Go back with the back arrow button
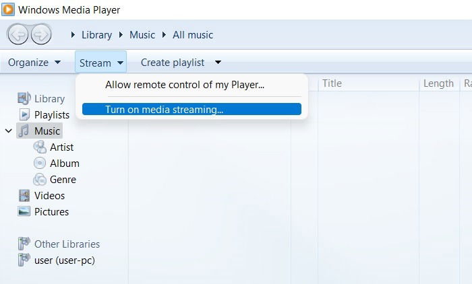This screenshot has width=472, height=284. [x=18, y=34]
